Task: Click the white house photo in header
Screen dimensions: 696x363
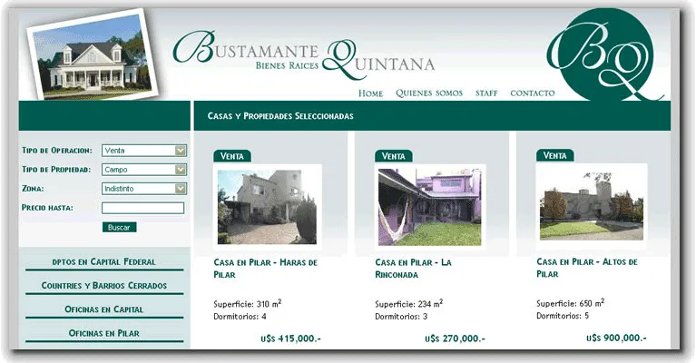Action: point(93,54)
